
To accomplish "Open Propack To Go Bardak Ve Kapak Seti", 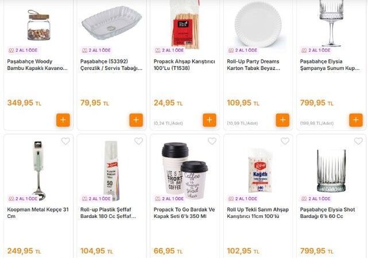I will click(184, 213).
